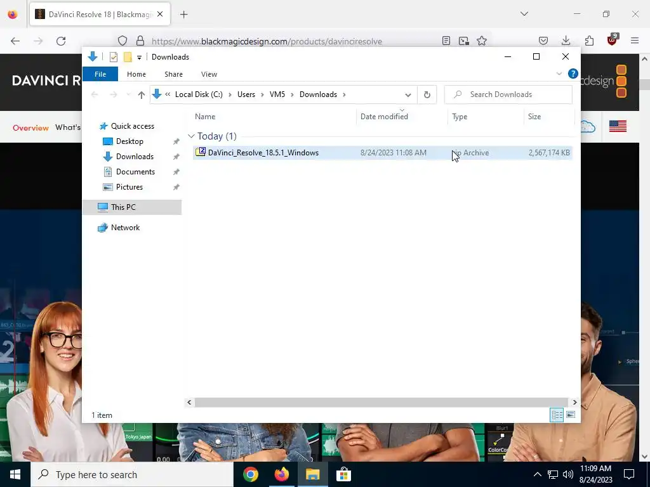Toggle Firefox reader view icon
The image size is (650, 487).
pyautogui.click(x=446, y=41)
